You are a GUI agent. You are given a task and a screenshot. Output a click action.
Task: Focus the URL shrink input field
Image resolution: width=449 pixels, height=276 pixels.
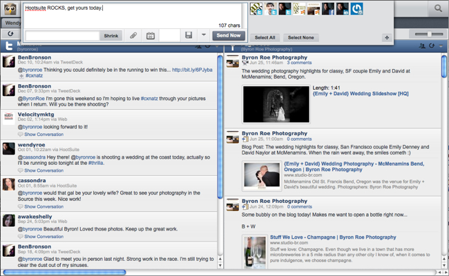click(62, 36)
